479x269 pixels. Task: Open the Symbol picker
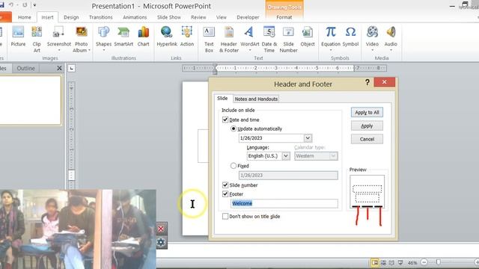[350, 37]
